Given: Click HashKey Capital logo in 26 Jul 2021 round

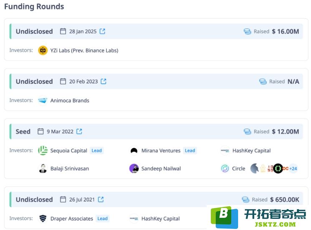Looking at the screenshot, I should coord(134,218).
